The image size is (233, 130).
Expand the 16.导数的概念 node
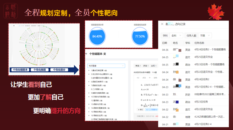[89, 112]
